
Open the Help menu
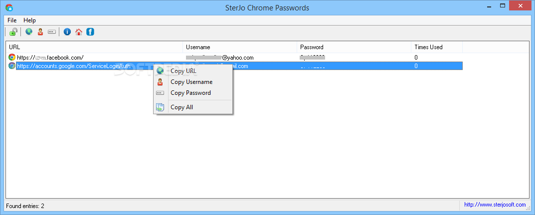(x=30, y=20)
